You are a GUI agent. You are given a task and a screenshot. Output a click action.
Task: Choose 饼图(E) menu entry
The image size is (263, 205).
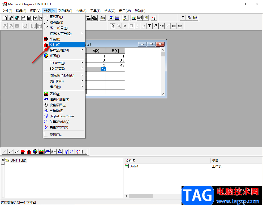(x=64, y=56)
